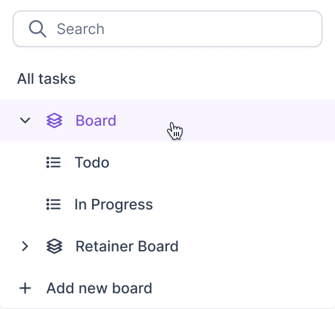Click Add new board
The width and height of the screenshot is (335, 309).
click(x=85, y=288)
